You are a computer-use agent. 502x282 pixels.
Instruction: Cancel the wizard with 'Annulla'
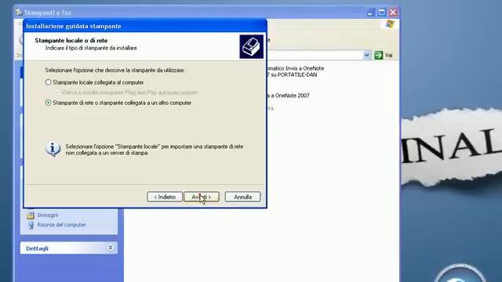242,197
